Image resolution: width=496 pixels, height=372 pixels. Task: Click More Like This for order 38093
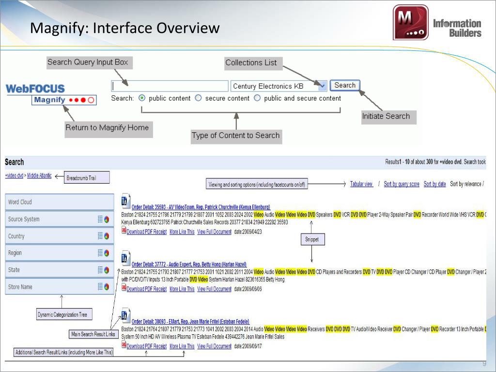182,346
